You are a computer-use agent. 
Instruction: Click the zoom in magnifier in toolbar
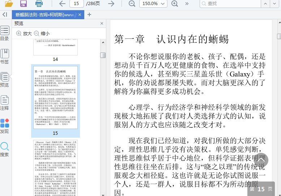point(175,4)
